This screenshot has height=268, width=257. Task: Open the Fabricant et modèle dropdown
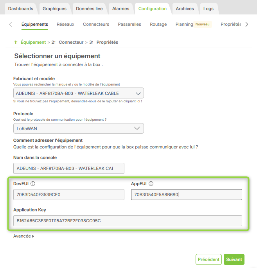pos(78,93)
